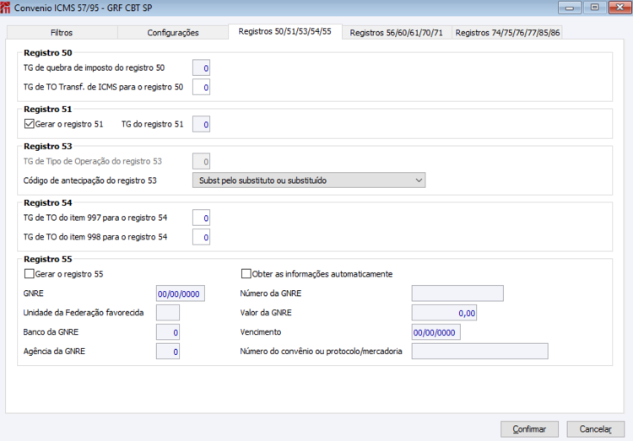
Task: Focus TG de quebra de imposto field
Action: [201, 67]
